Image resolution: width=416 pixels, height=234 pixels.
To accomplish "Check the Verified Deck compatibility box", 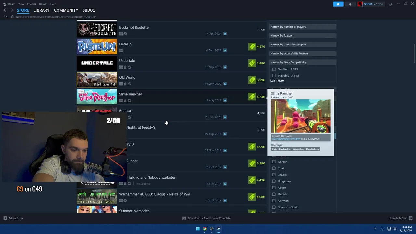I will [274, 69].
